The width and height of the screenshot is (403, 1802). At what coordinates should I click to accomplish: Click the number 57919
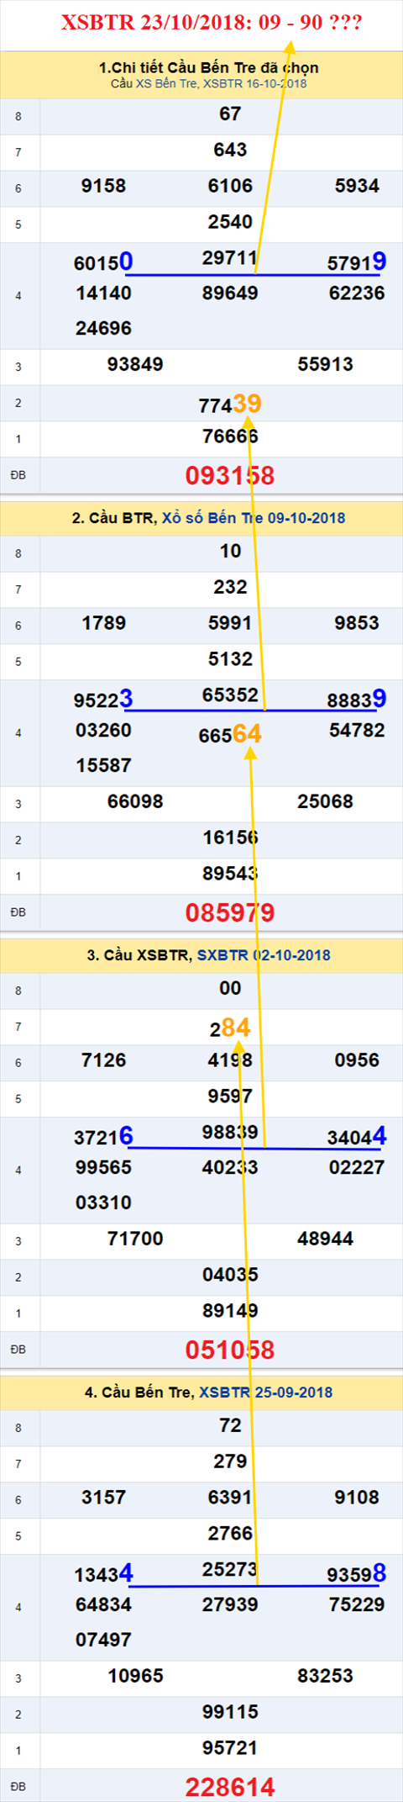357,262
